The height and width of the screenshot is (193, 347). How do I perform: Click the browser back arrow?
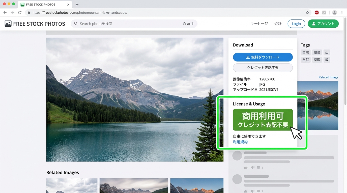tap(5, 13)
